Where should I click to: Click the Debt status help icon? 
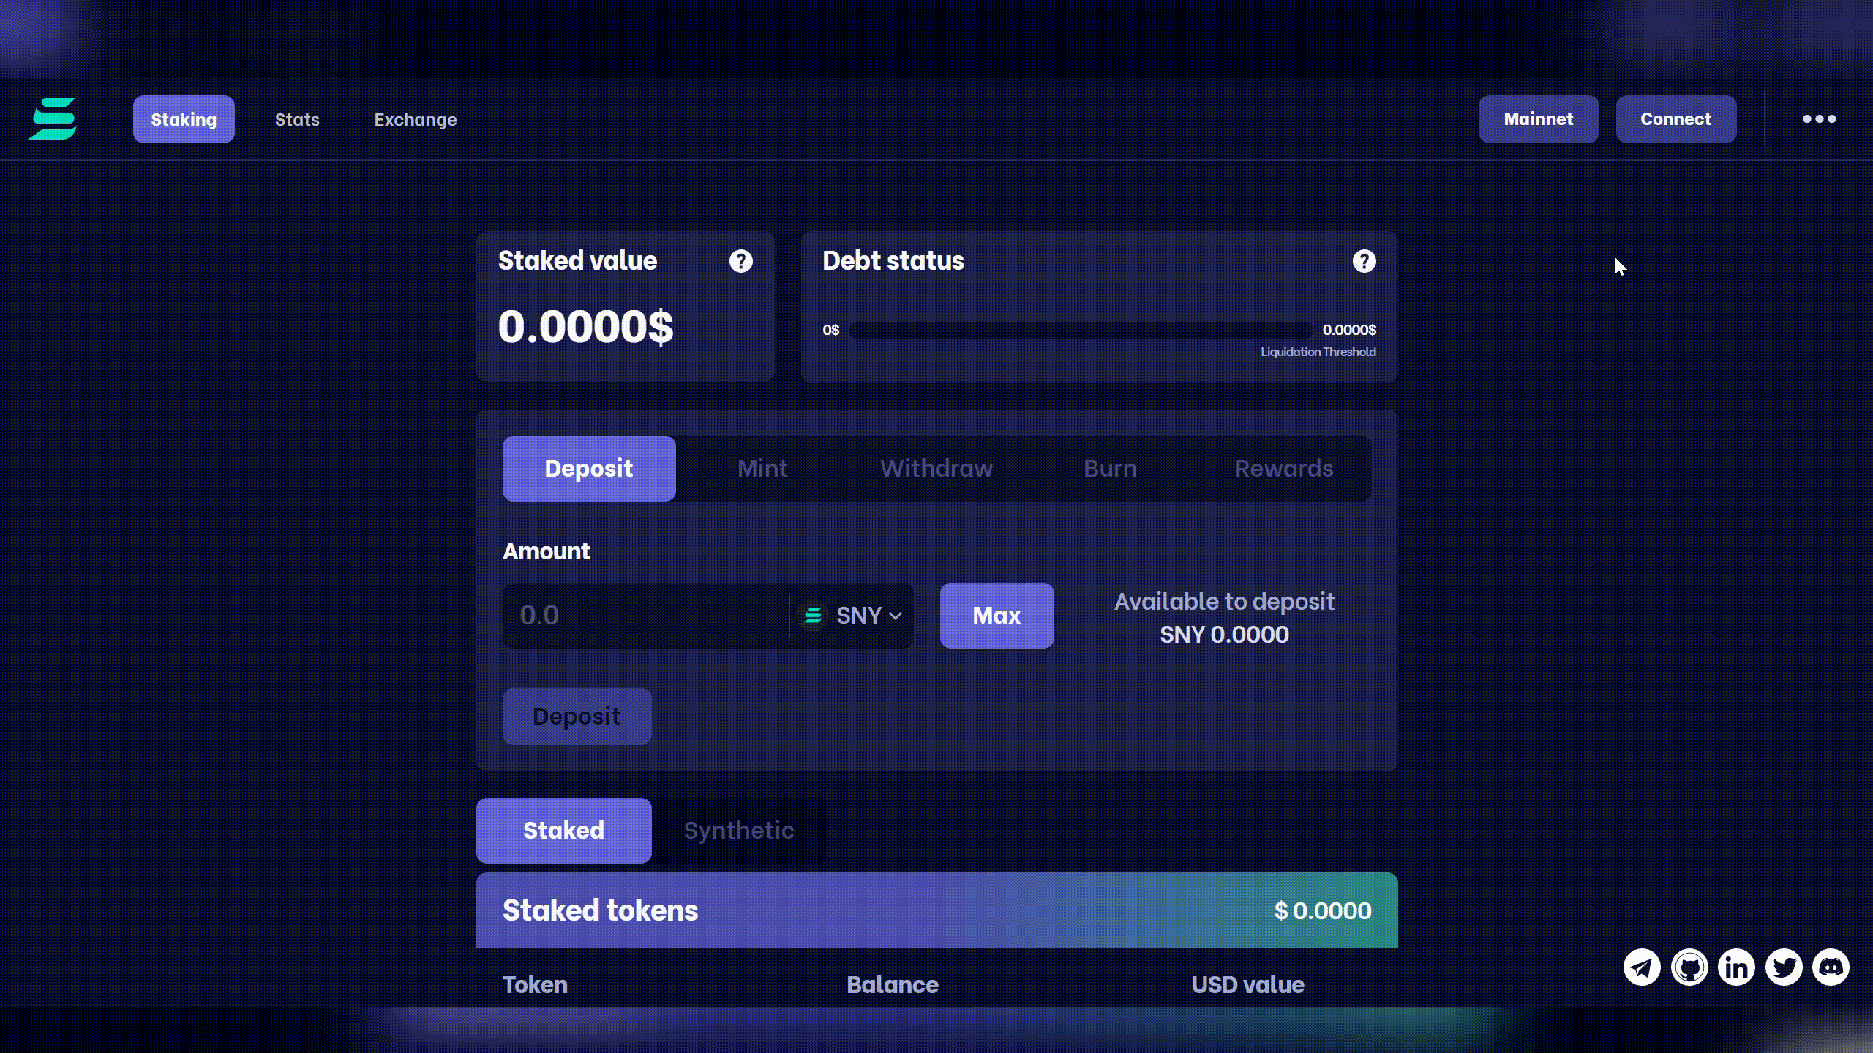[1364, 261]
